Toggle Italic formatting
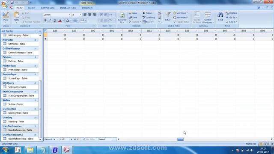The height and width of the screenshot is (154, 274). [x=50, y=21]
